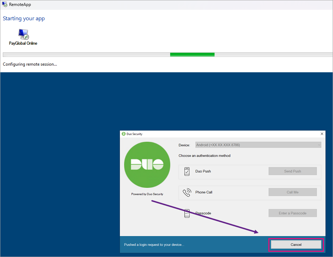Click the 'Powered by Duo Security' text
The image size is (333, 257).
(147, 194)
